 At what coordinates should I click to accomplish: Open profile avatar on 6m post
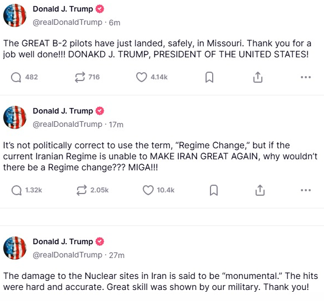15,15
